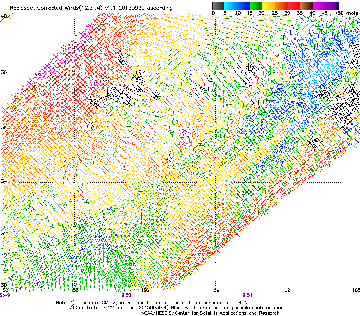Click the cyan-blue 5-15 knots color band
Viewport: 360px width, 316px height.
point(237,6)
